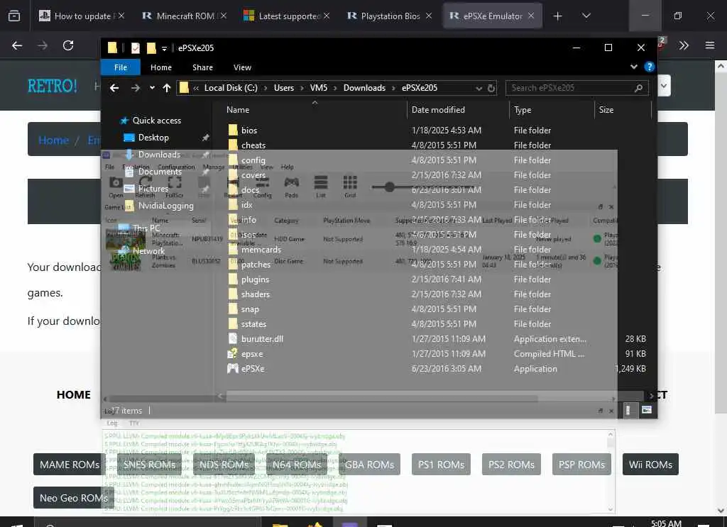Open the browser hamburger menu

click(x=709, y=45)
